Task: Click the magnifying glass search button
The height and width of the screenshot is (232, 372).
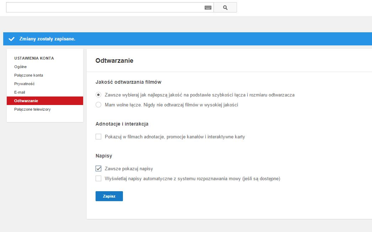Action: (x=225, y=7)
